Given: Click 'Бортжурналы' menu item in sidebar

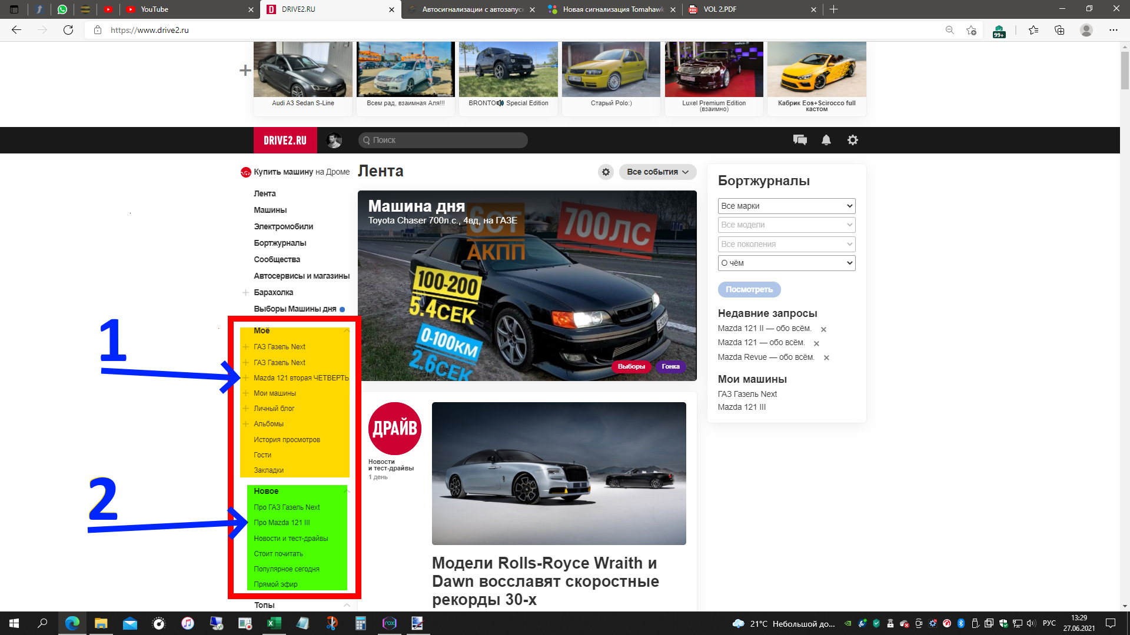Looking at the screenshot, I should pyautogui.click(x=280, y=243).
